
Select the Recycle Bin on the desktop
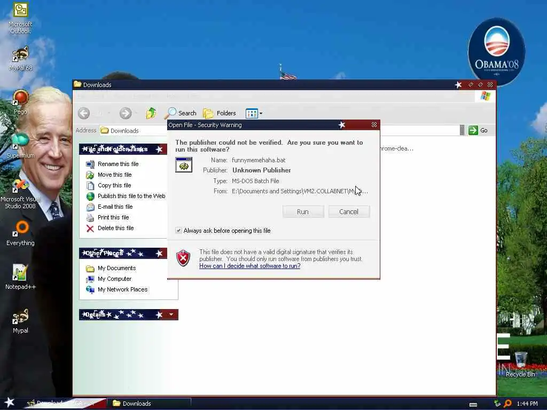click(x=520, y=364)
